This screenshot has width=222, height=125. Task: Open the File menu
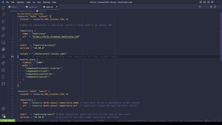8,2
